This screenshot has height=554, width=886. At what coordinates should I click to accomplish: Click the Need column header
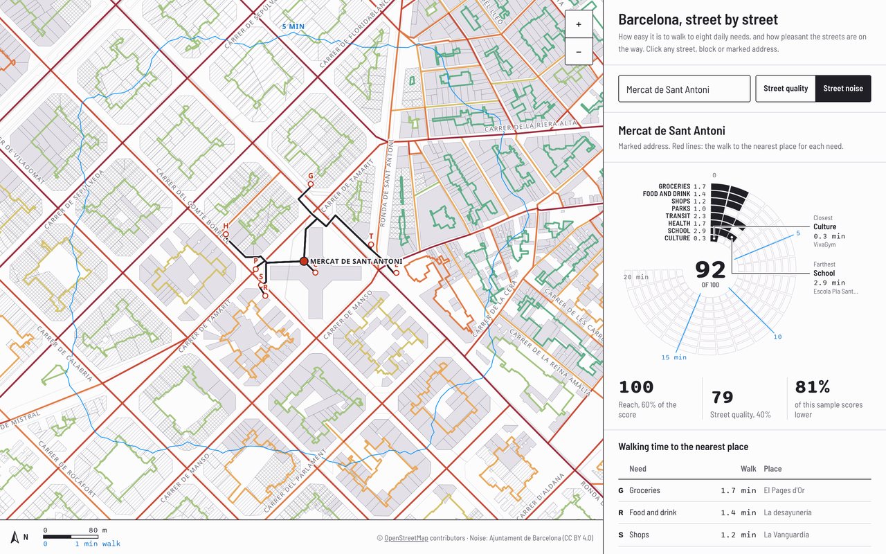pyautogui.click(x=638, y=469)
